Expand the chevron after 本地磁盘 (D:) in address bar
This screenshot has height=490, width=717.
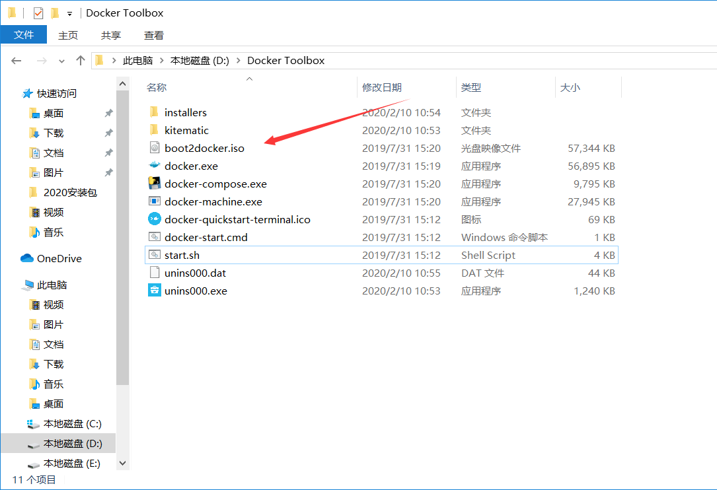239,60
